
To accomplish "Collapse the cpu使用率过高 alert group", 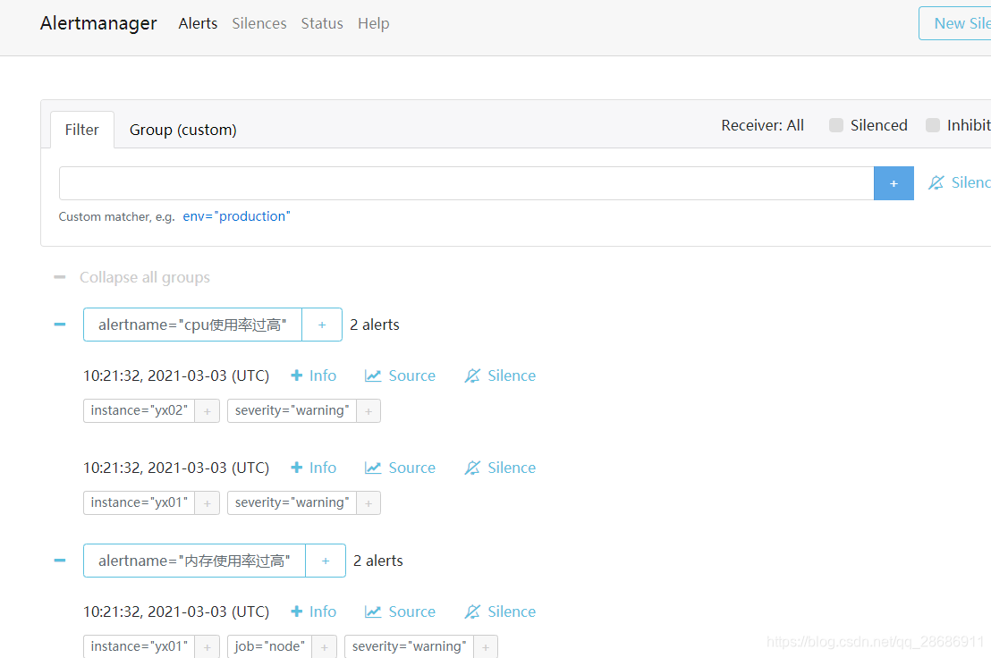I will (60, 325).
